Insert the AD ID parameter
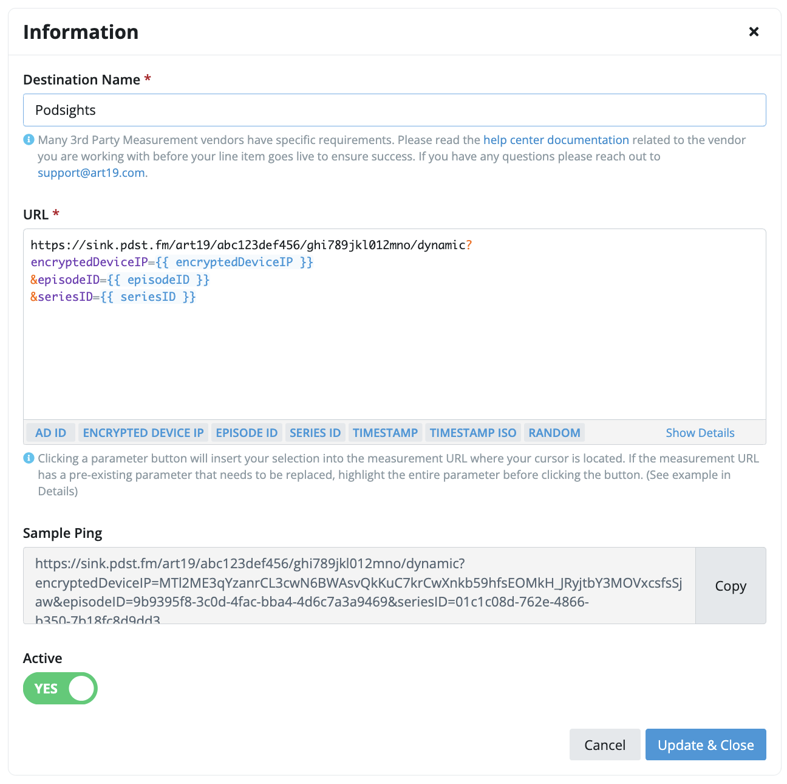 click(50, 433)
